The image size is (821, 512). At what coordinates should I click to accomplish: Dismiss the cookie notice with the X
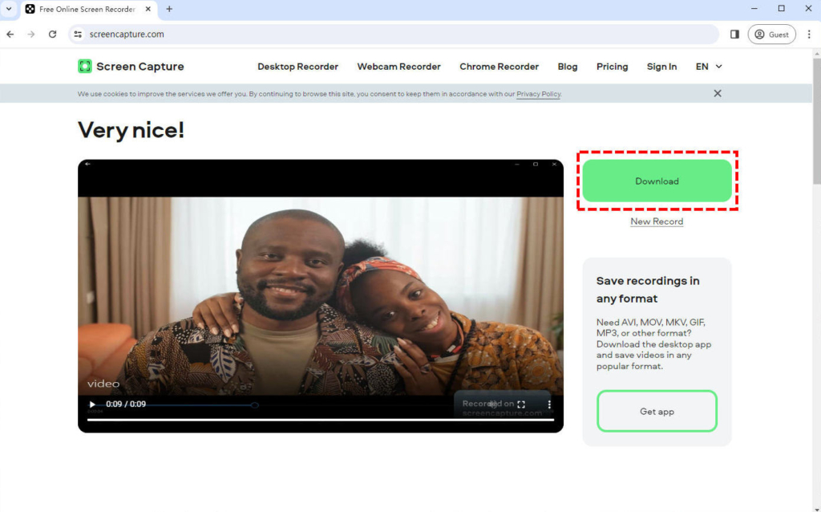pyautogui.click(x=718, y=93)
